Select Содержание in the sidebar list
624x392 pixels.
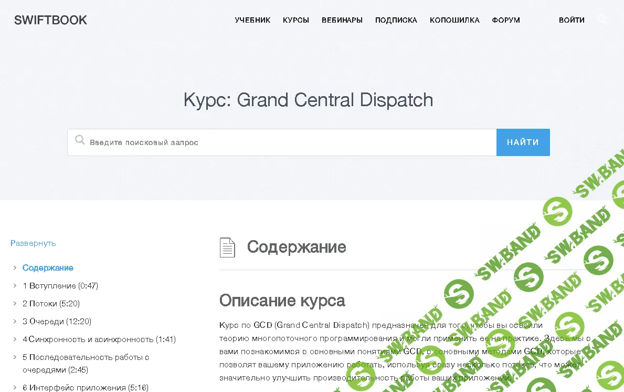pos(48,267)
